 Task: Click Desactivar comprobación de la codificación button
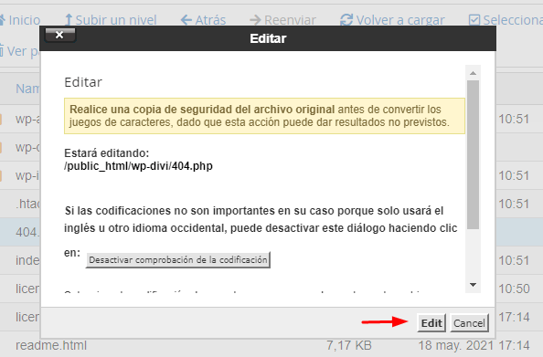click(x=178, y=260)
